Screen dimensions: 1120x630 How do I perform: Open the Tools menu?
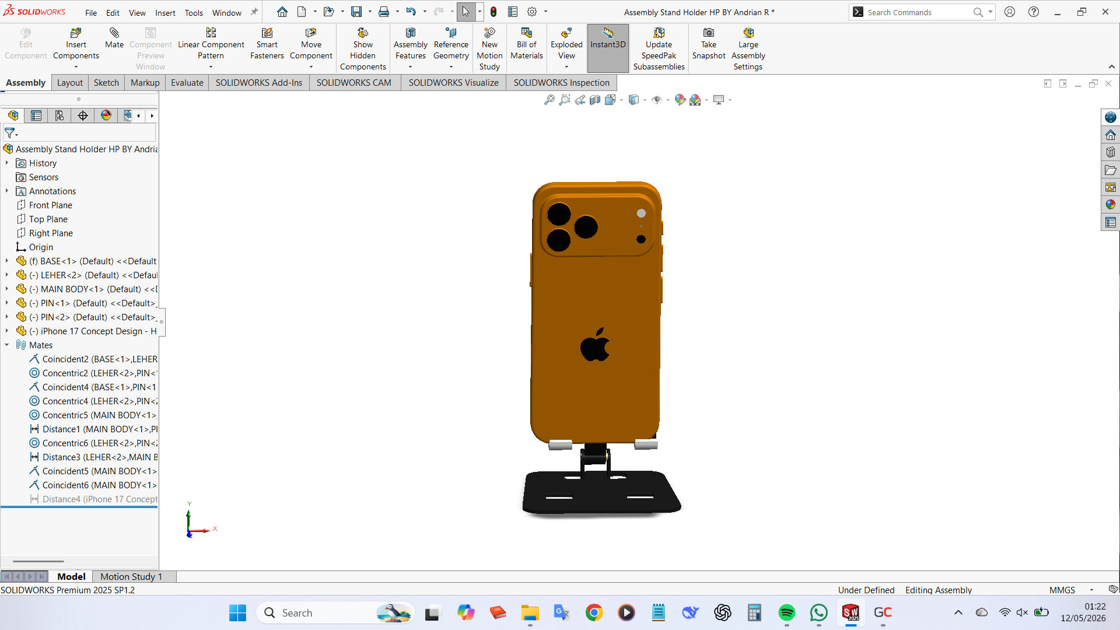[194, 13]
